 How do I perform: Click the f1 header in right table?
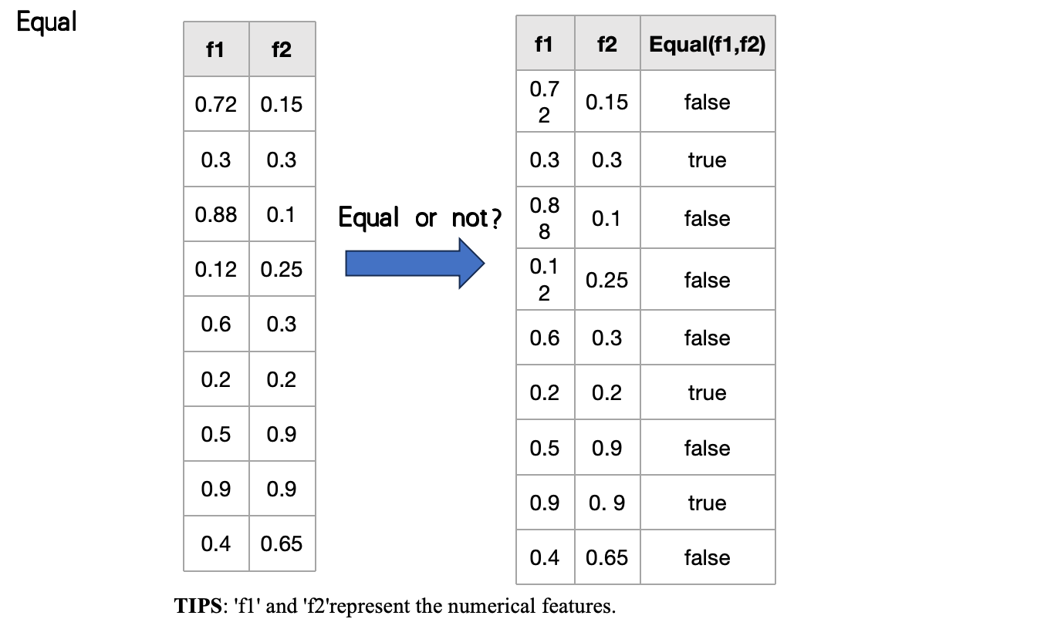point(544,45)
